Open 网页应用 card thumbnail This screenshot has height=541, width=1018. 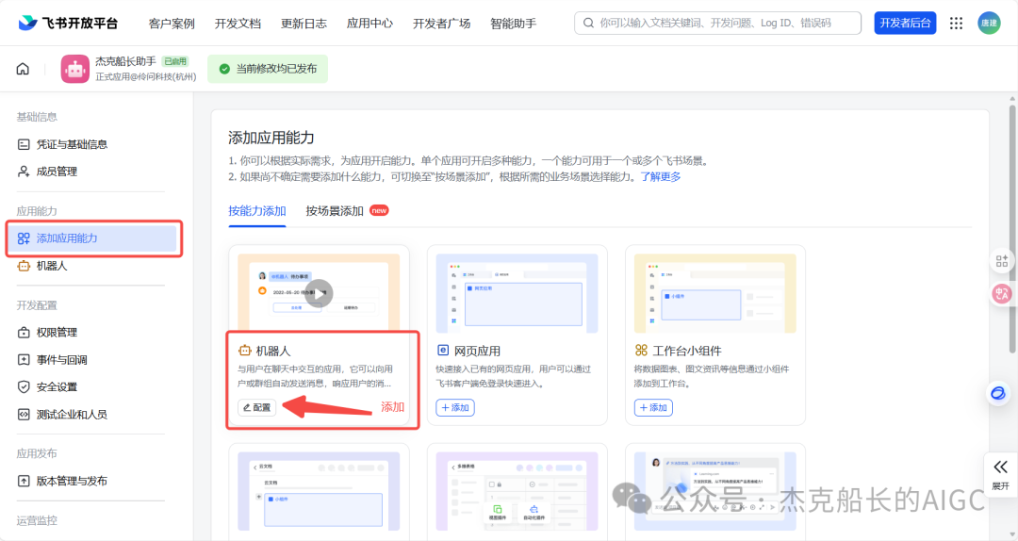coord(517,293)
